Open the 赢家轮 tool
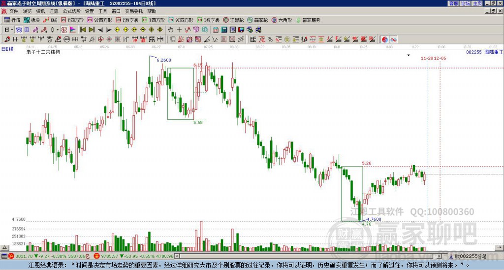The width and height of the screenshot is (504, 270). [x=257, y=20]
